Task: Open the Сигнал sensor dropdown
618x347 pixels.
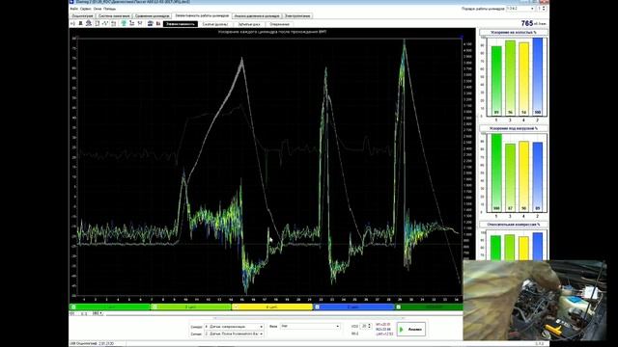Action: coord(234,334)
